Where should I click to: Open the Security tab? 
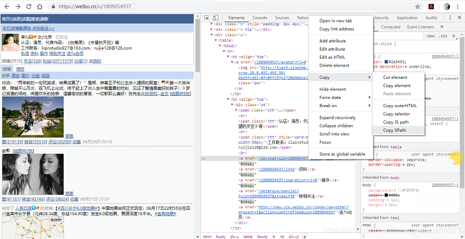(x=381, y=18)
